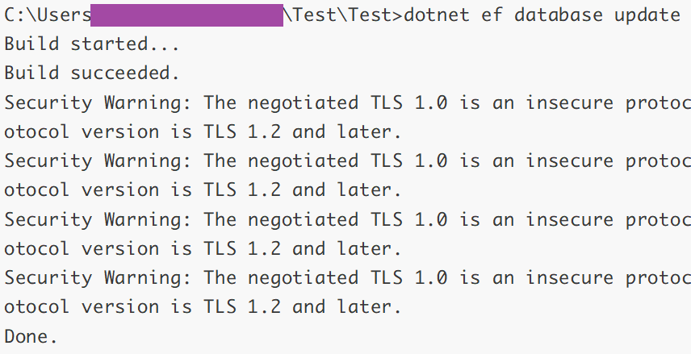This screenshot has height=354, width=691.
Task: Click the 'Build succeeded.' output line
Action: coord(92,73)
